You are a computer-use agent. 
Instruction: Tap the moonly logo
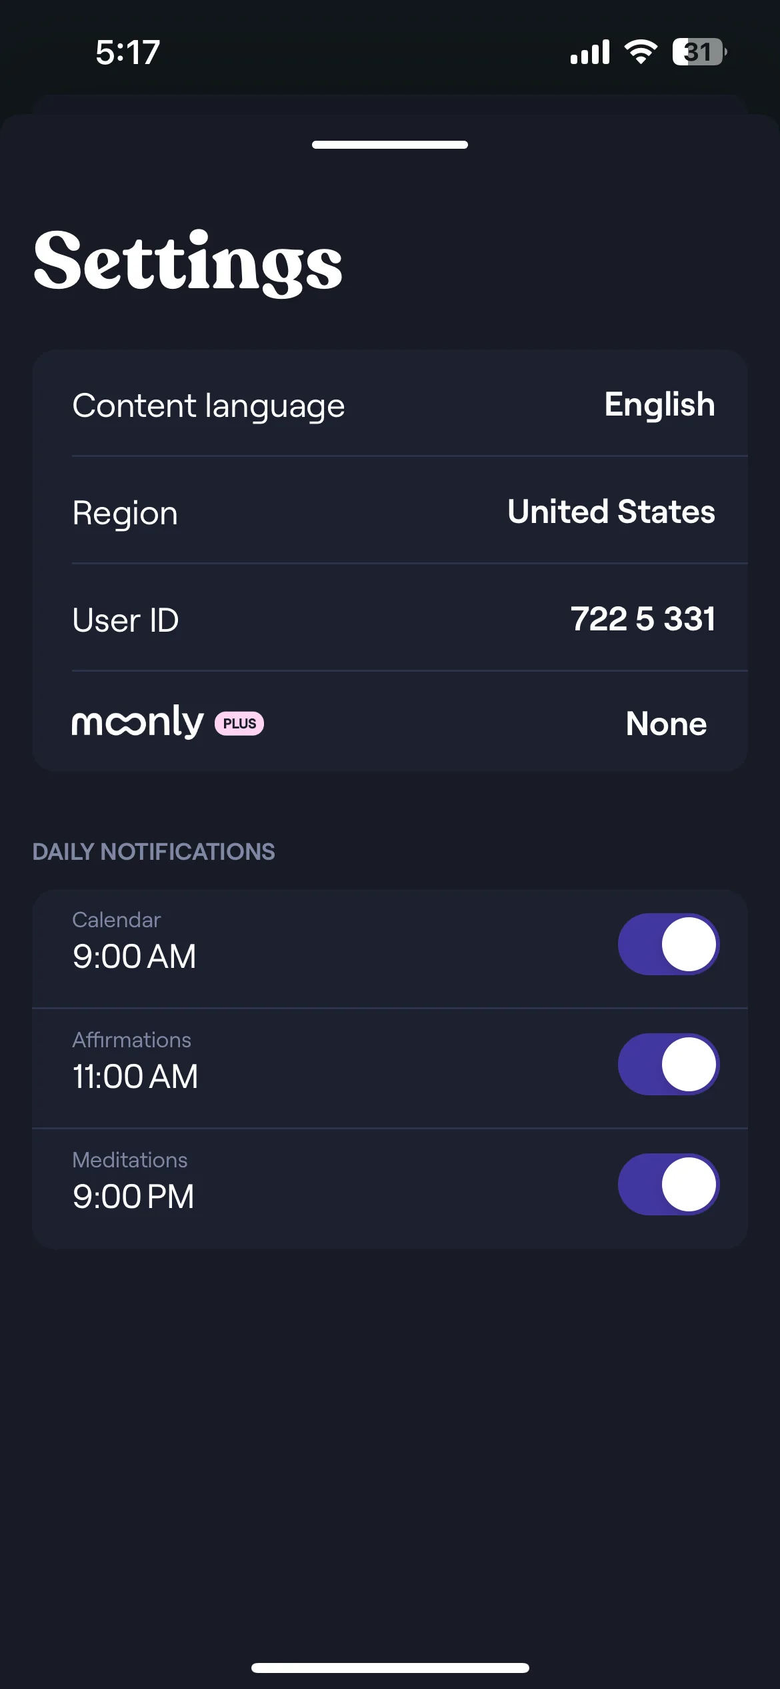pyautogui.click(x=137, y=722)
